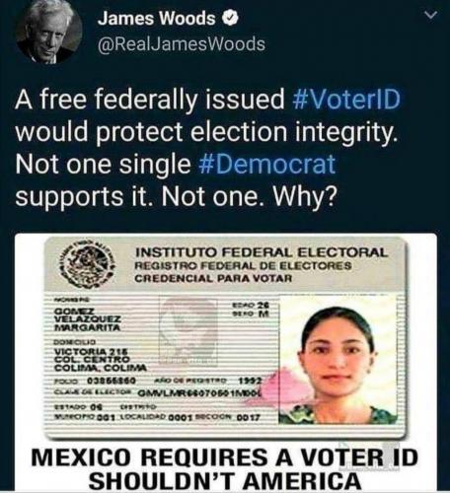Viewport: 450px width, 493px height.
Task: Follow the #VoterID hashtag
Action: 346,99
